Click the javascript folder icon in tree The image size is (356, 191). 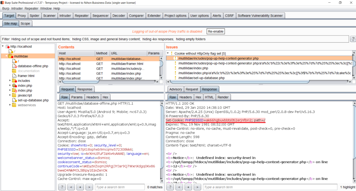[x=14, y=95]
